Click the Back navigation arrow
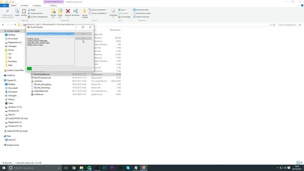 [x=3, y=25]
